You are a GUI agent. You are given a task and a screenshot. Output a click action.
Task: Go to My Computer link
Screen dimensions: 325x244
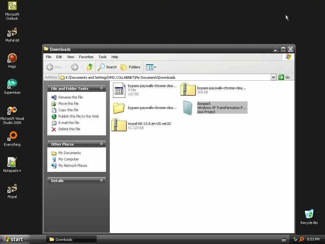[69, 159]
